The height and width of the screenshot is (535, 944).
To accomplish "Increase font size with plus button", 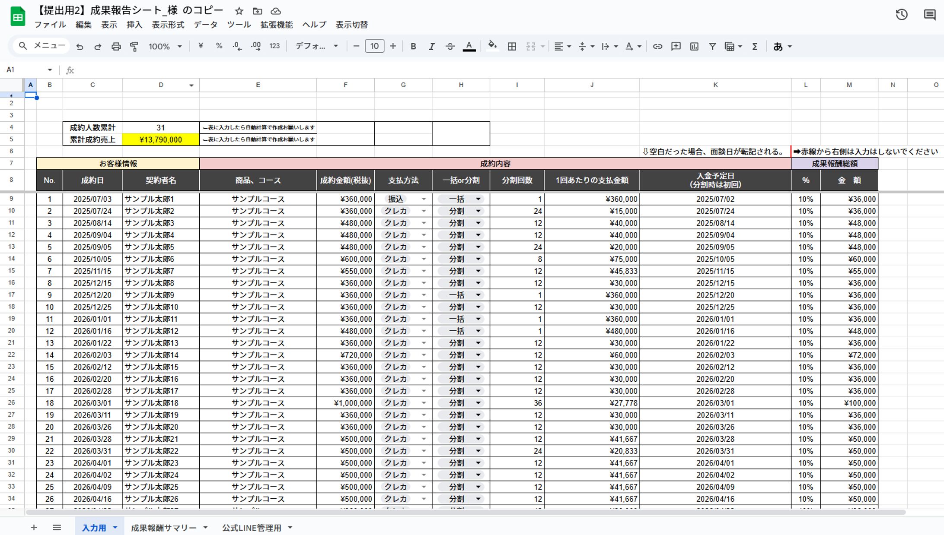I will (393, 46).
